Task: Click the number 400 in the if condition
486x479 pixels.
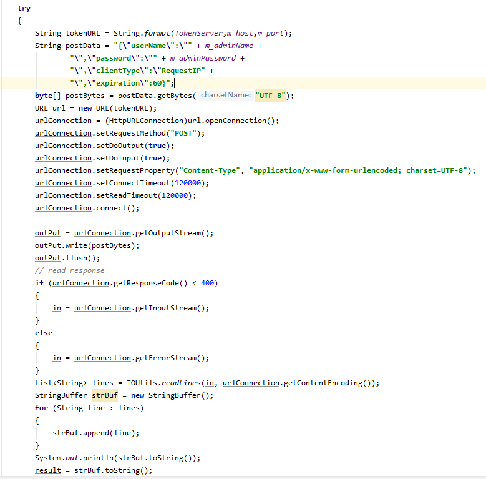Action: click(207, 283)
